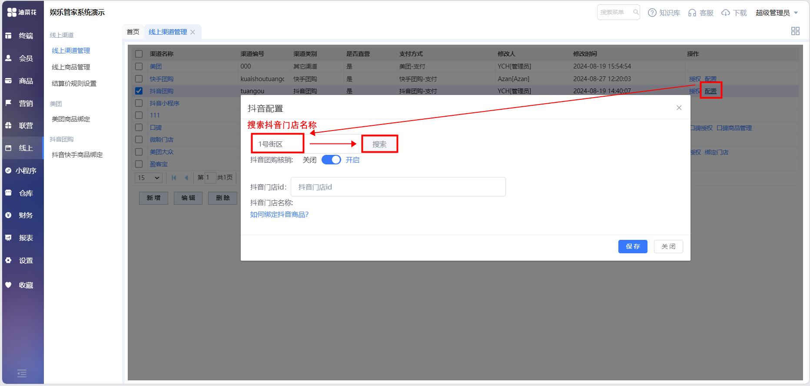Click the 编辑 button

point(188,198)
